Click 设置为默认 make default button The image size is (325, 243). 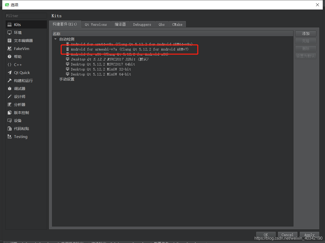(x=306, y=56)
